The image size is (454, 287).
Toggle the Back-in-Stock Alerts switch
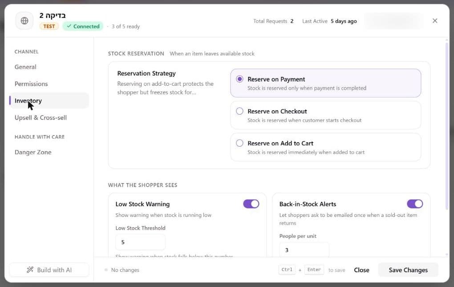point(415,204)
